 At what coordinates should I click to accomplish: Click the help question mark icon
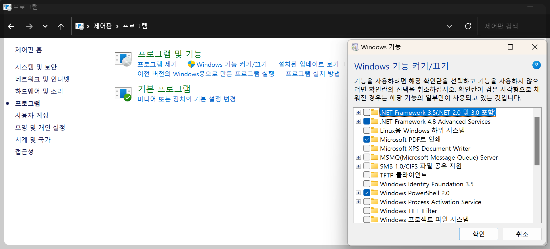(537, 65)
